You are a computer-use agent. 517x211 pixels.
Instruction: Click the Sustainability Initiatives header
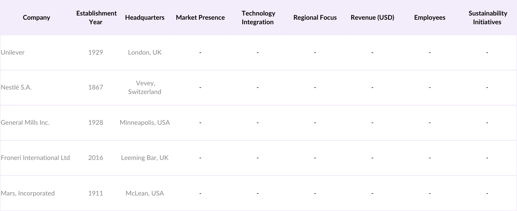tap(487, 17)
